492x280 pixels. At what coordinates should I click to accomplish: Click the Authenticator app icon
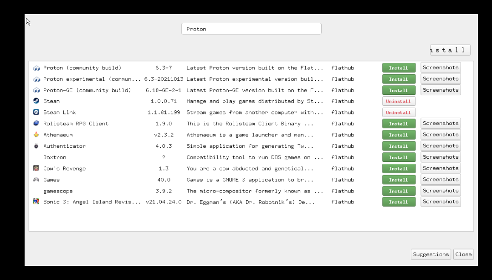(x=36, y=146)
